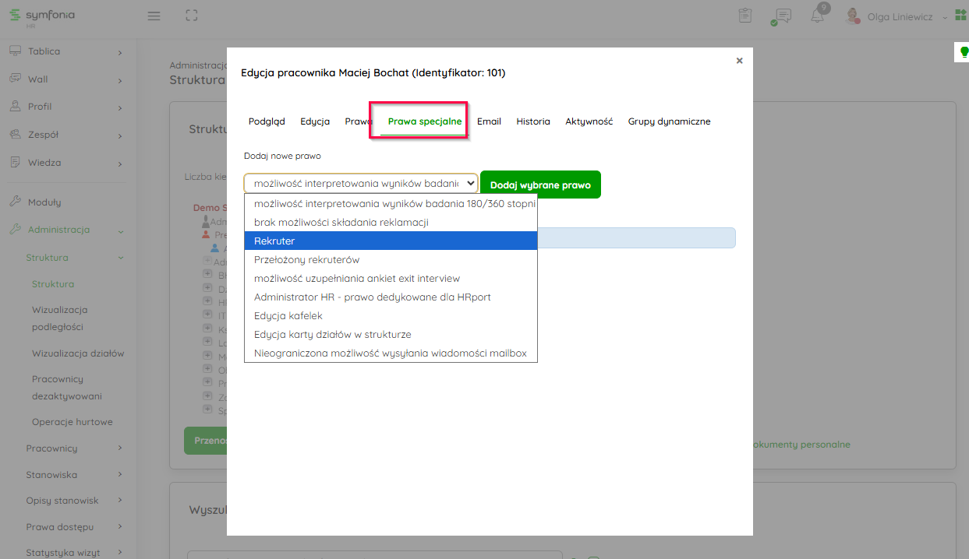969x559 pixels.
Task: Open the clipboard tasks icon
Action: coord(745,16)
